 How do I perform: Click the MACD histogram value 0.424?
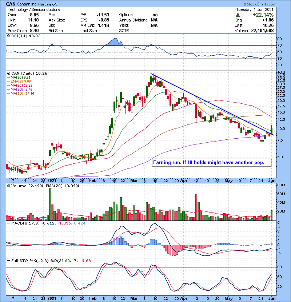tap(80, 223)
